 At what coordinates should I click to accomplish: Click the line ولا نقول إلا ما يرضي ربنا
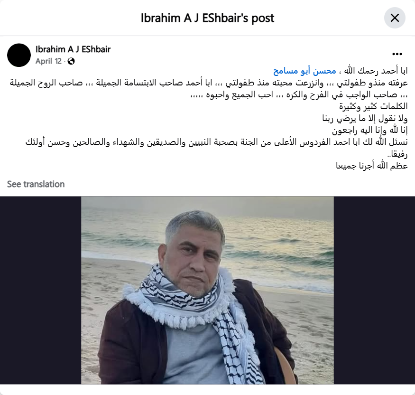tap(365, 118)
